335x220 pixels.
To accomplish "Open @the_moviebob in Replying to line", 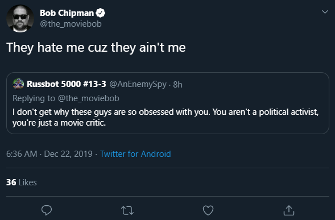I will tap(89, 98).
